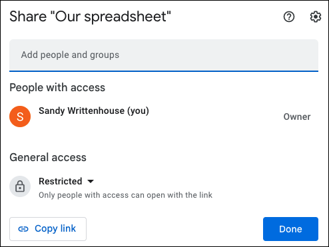The image size is (329, 247).
Task: Open sharing settings gear icon
Action: 315,17
